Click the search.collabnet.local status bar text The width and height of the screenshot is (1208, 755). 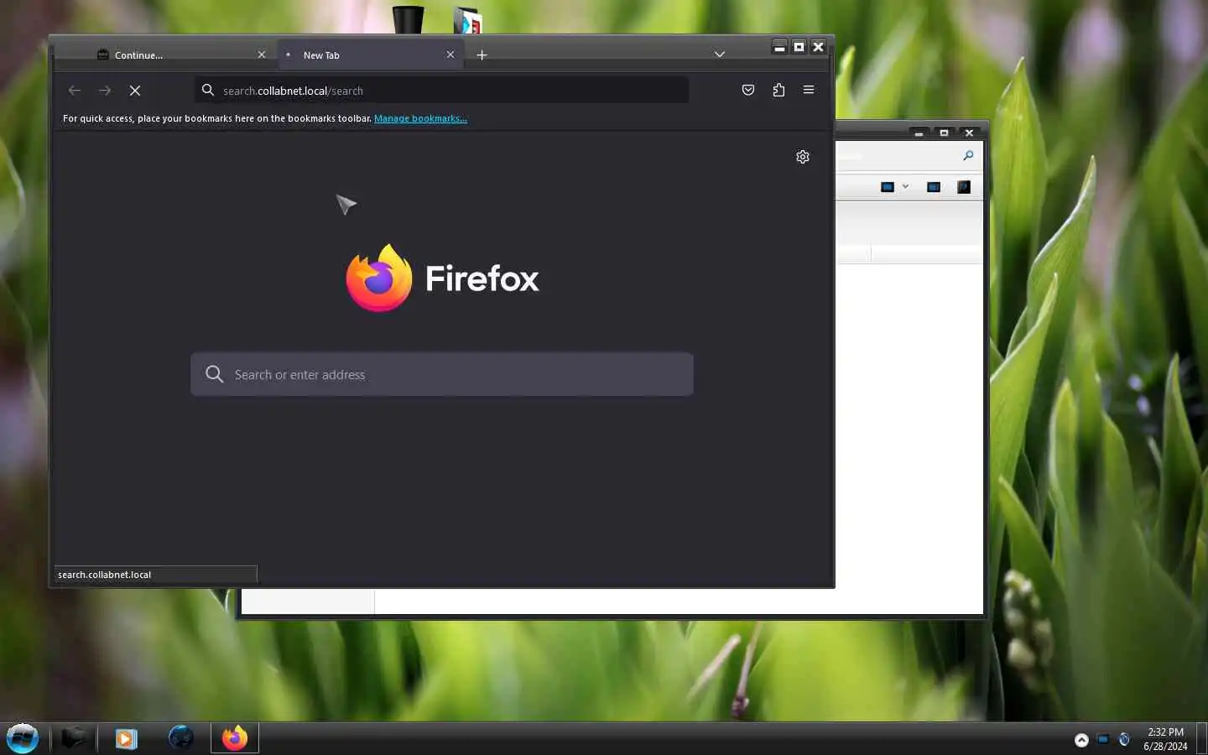tap(105, 575)
